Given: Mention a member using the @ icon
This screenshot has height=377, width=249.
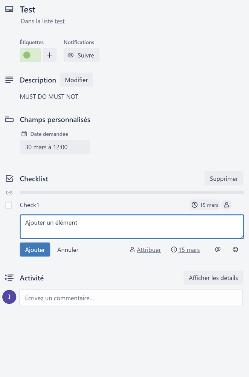Looking at the screenshot, I should point(218,249).
